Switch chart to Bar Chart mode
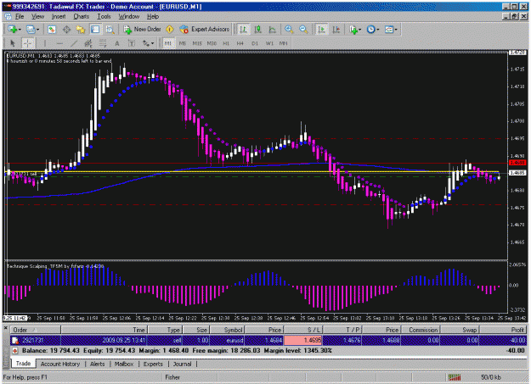This screenshot has width=531, height=384. pyautogui.click(x=243, y=30)
